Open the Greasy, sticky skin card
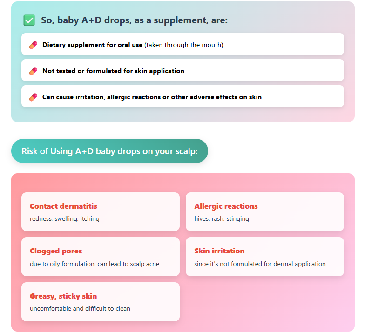 click(x=101, y=302)
